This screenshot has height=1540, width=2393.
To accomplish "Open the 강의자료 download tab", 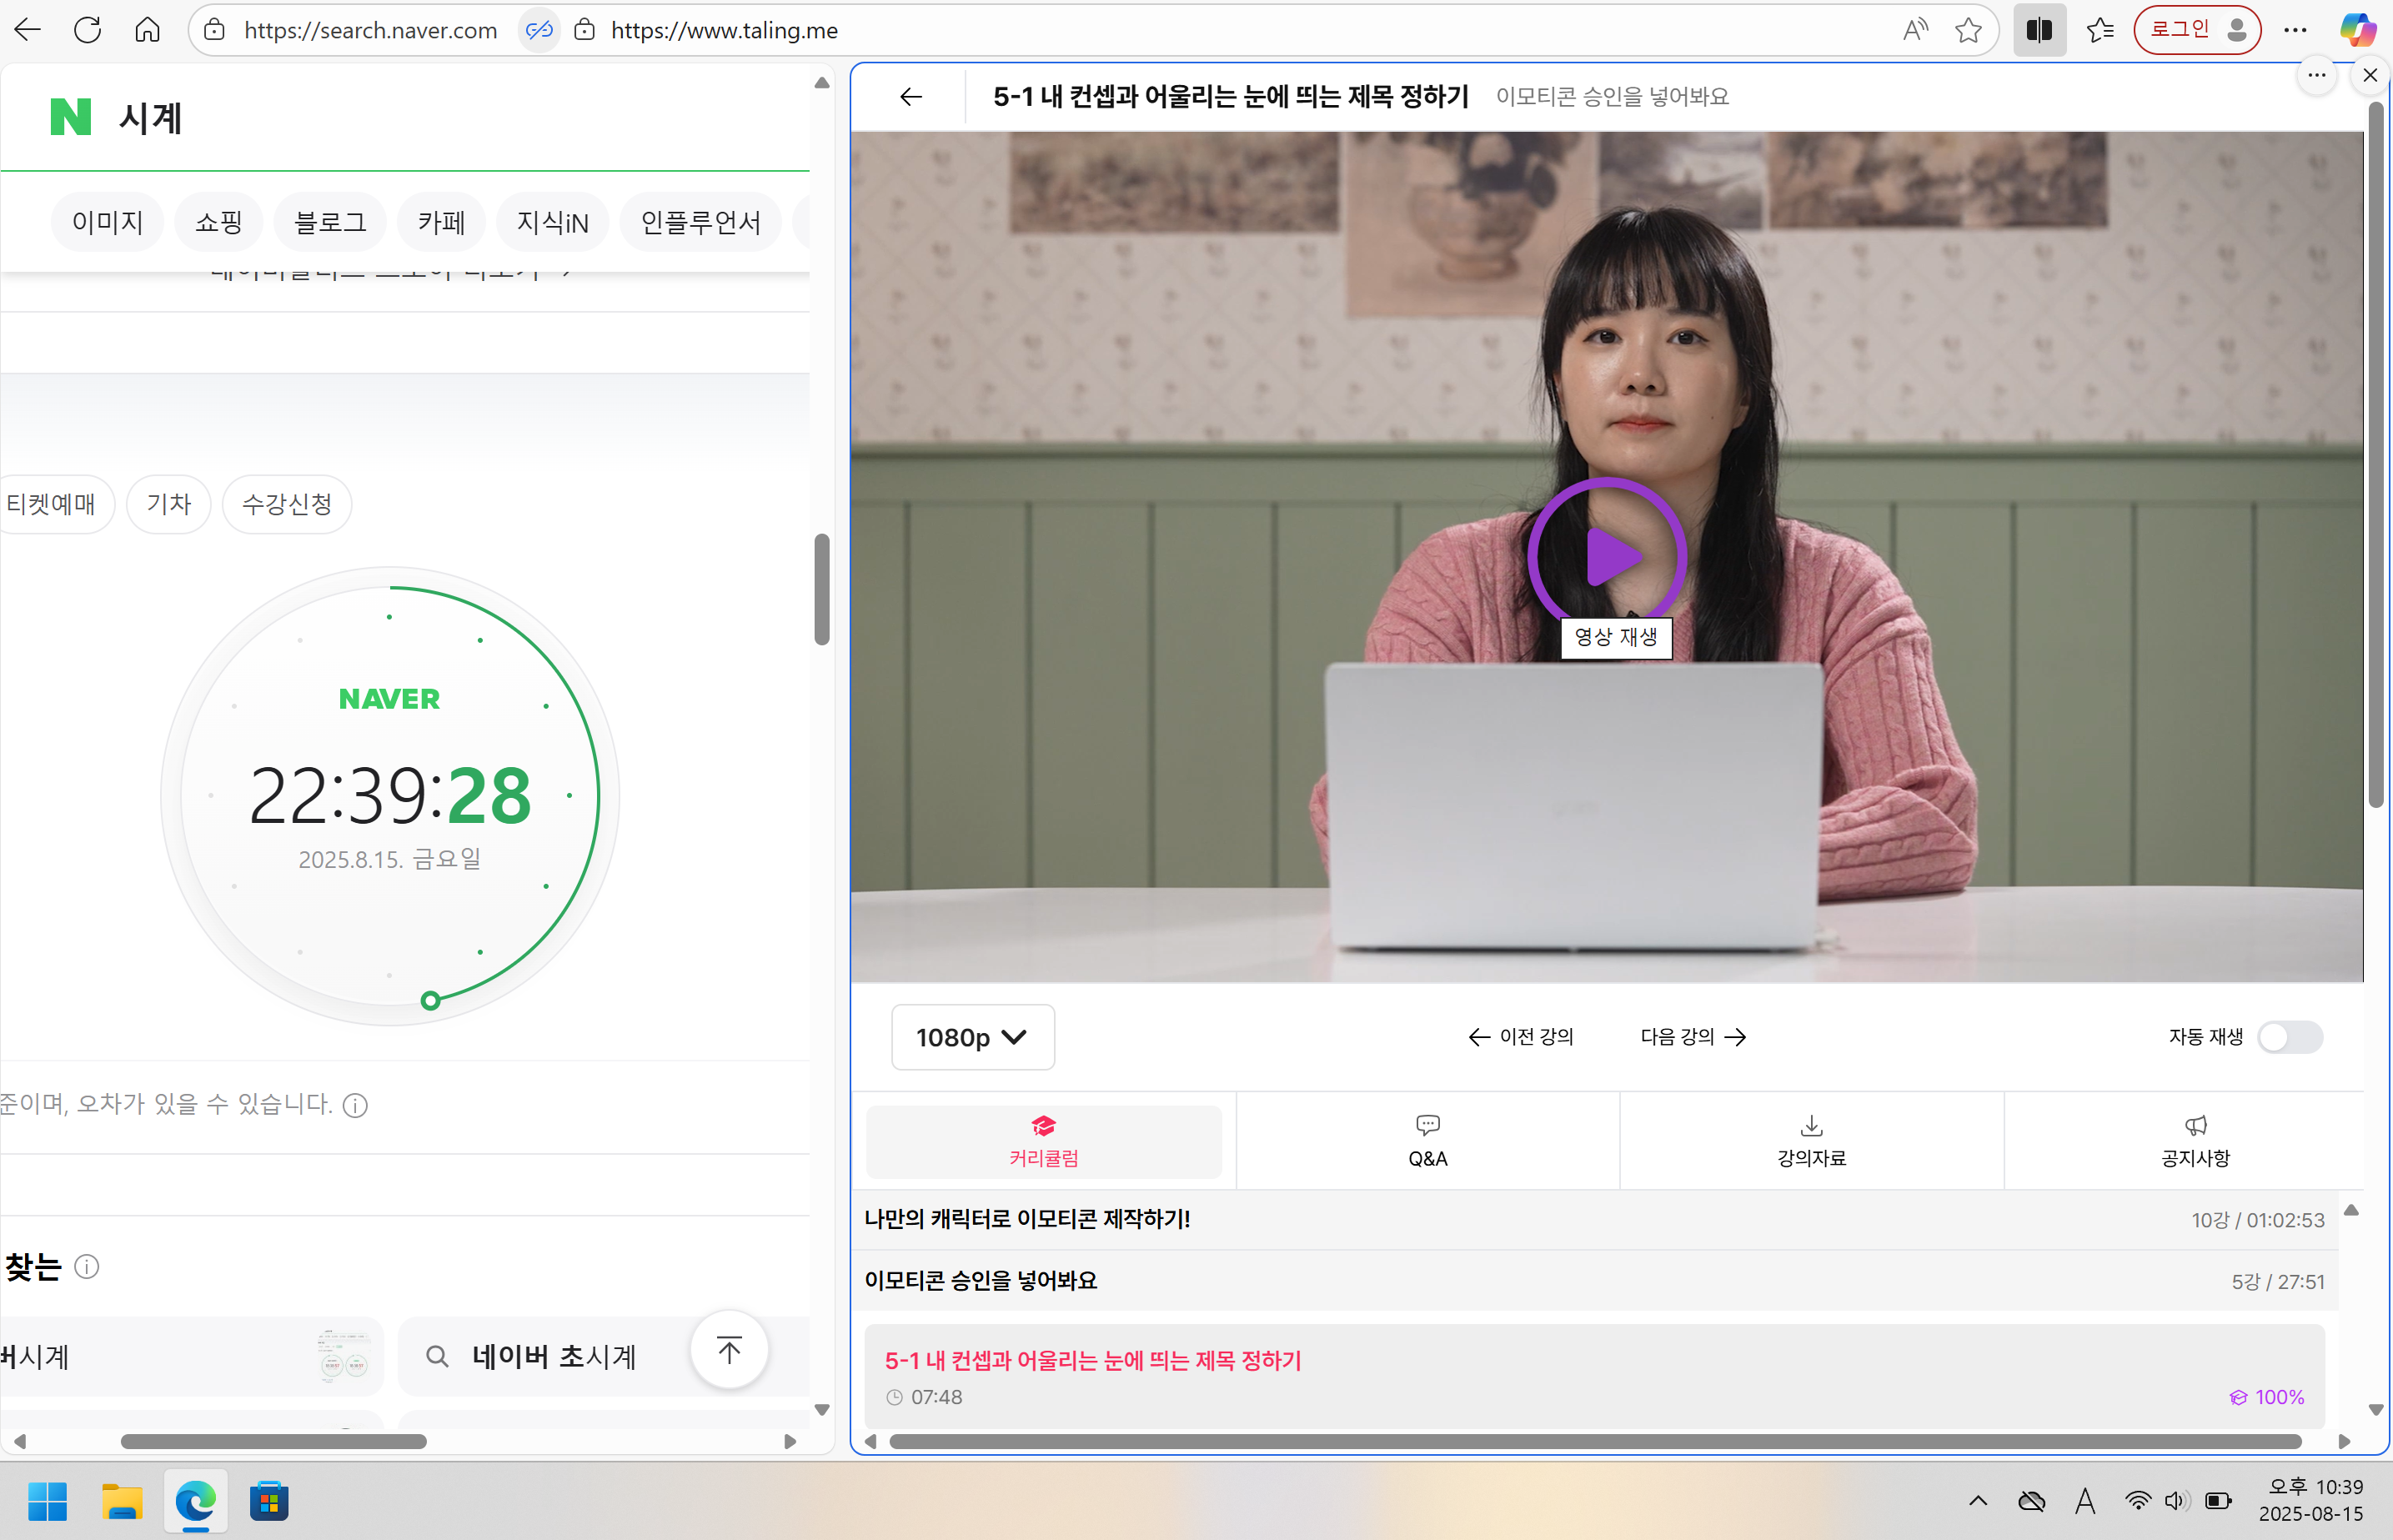I will pos(1810,1141).
